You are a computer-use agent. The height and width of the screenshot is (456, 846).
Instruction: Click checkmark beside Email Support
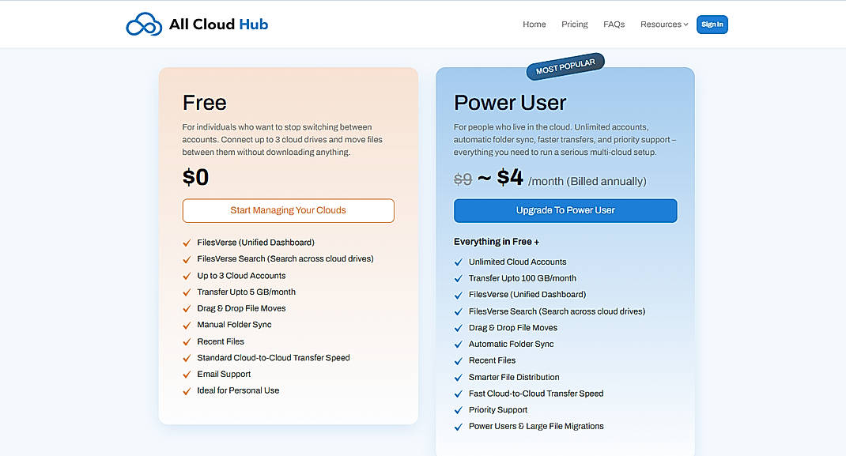tap(187, 375)
